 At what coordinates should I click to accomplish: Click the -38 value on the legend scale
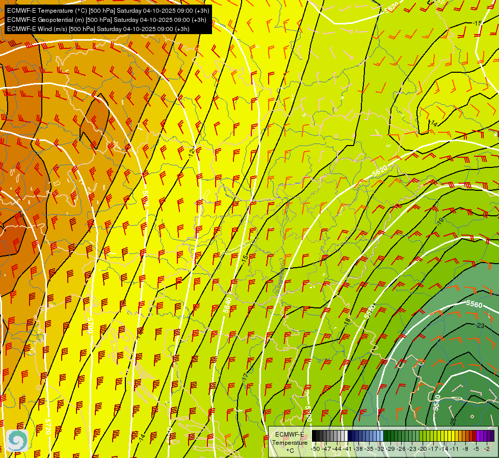point(358,449)
